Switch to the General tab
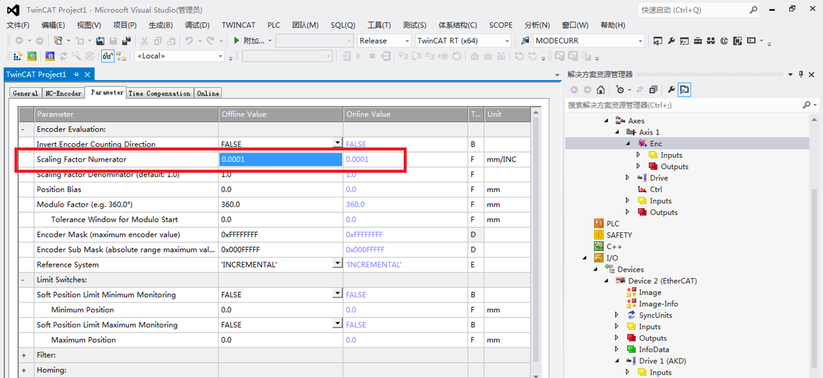The height and width of the screenshot is (378, 823). 26,93
